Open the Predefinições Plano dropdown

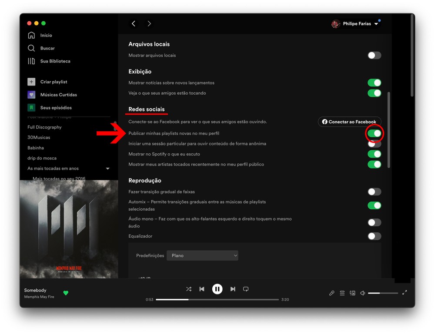(x=202, y=256)
